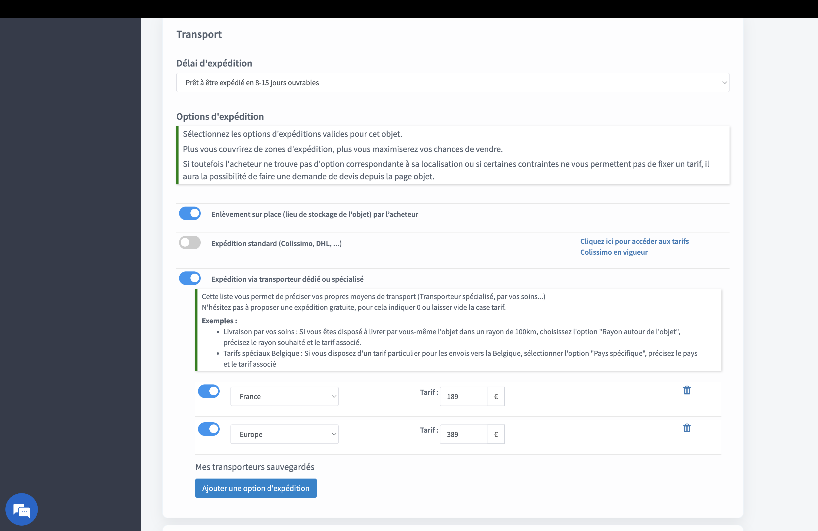Expand the France zone dropdown
Image resolution: width=818 pixels, height=531 pixels.
[x=284, y=396]
